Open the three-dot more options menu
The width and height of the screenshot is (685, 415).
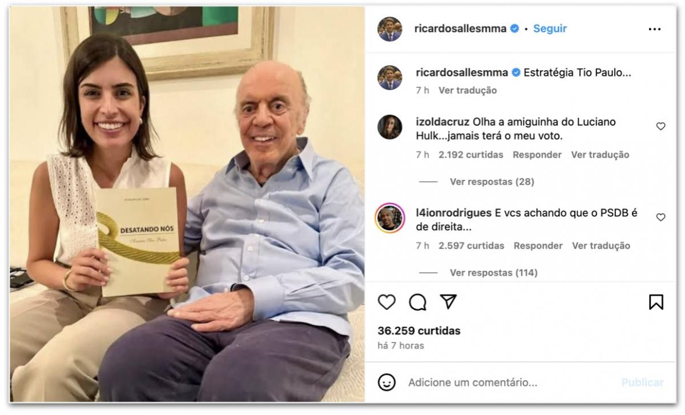655,29
